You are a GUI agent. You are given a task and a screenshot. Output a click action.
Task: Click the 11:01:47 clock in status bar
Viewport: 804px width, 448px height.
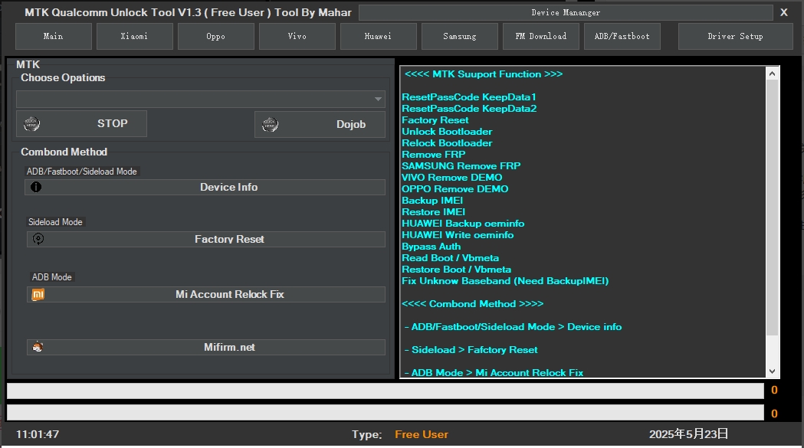click(38, 434)
